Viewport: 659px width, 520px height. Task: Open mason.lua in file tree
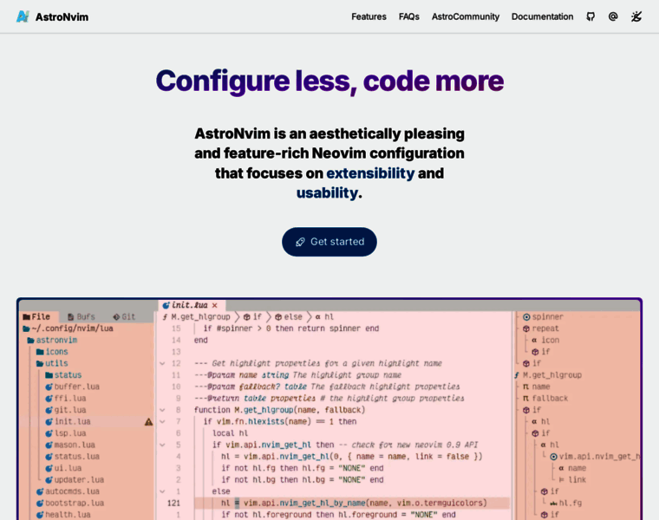[x=70, y=445]
